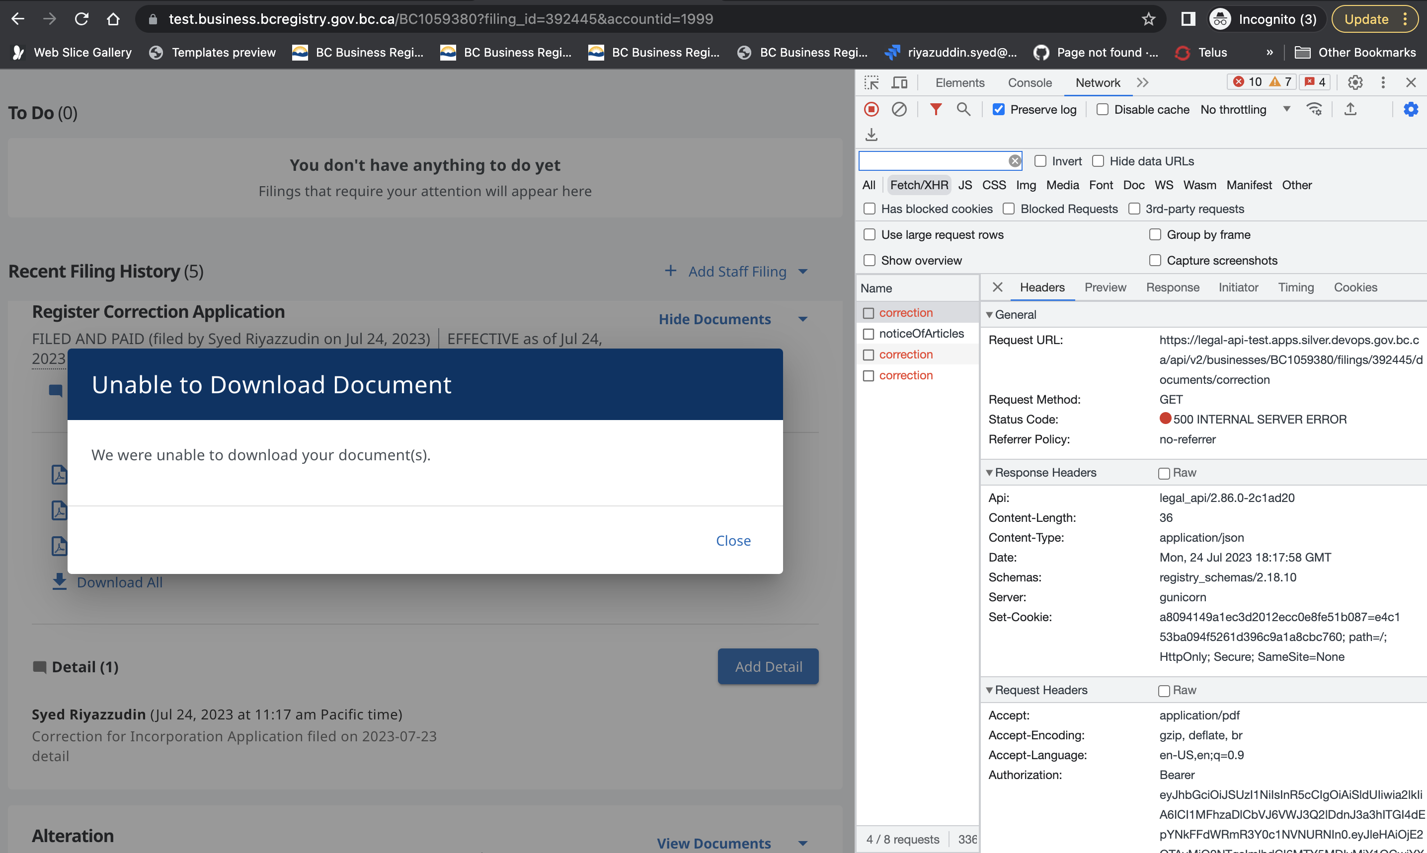Clear the network log
This screenshot has width=1427, height=853.
899,109
